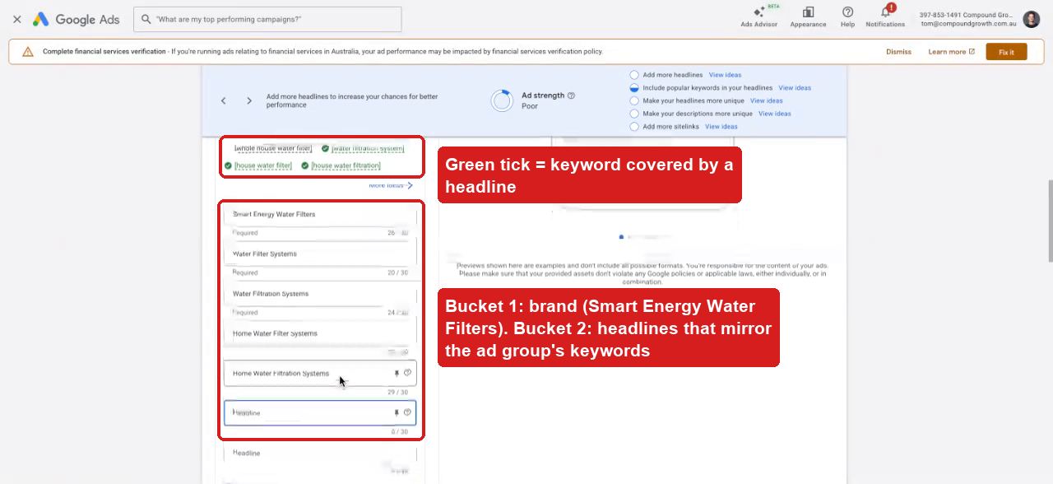Click help icon on Home Water Filtration Systems headline
Image resolution: width=1053 pixels, height=484 pixels.
pyautogui.click(x=407, y=373)
